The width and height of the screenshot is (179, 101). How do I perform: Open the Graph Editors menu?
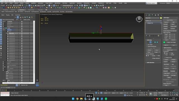pyautogui.click(x=49, y=3)
